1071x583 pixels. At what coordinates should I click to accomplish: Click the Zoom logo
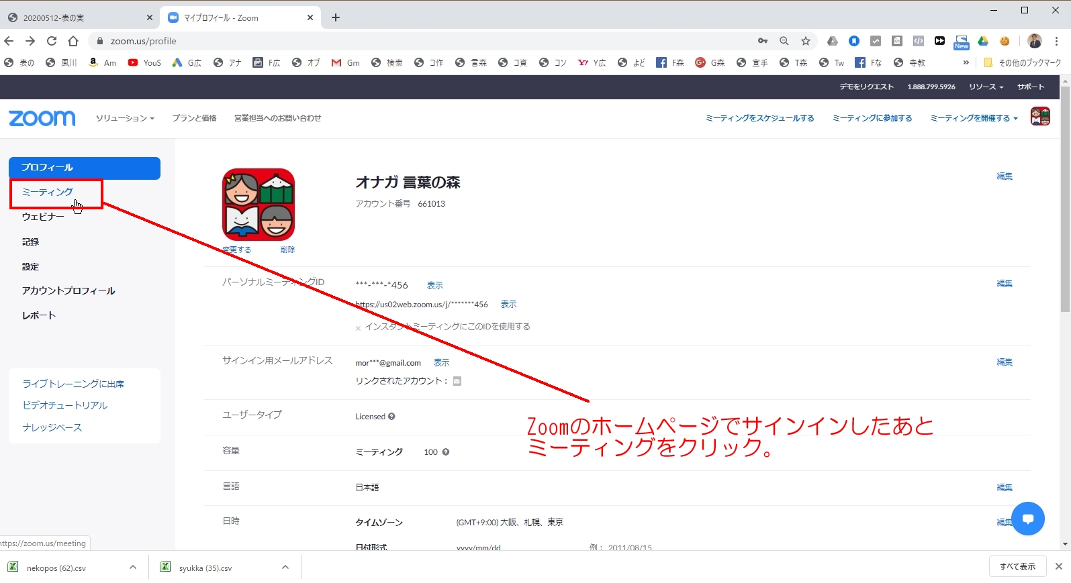click(42, 118)
